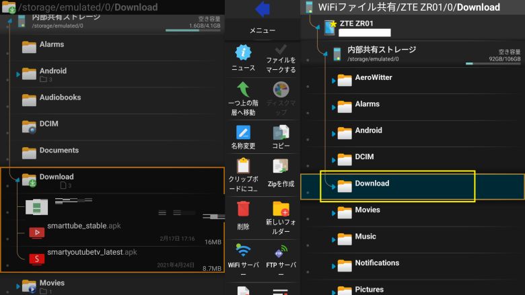Expand right pane Movies arrow
The height and width of the screenshot is (295, 525).
pos(333,213)
